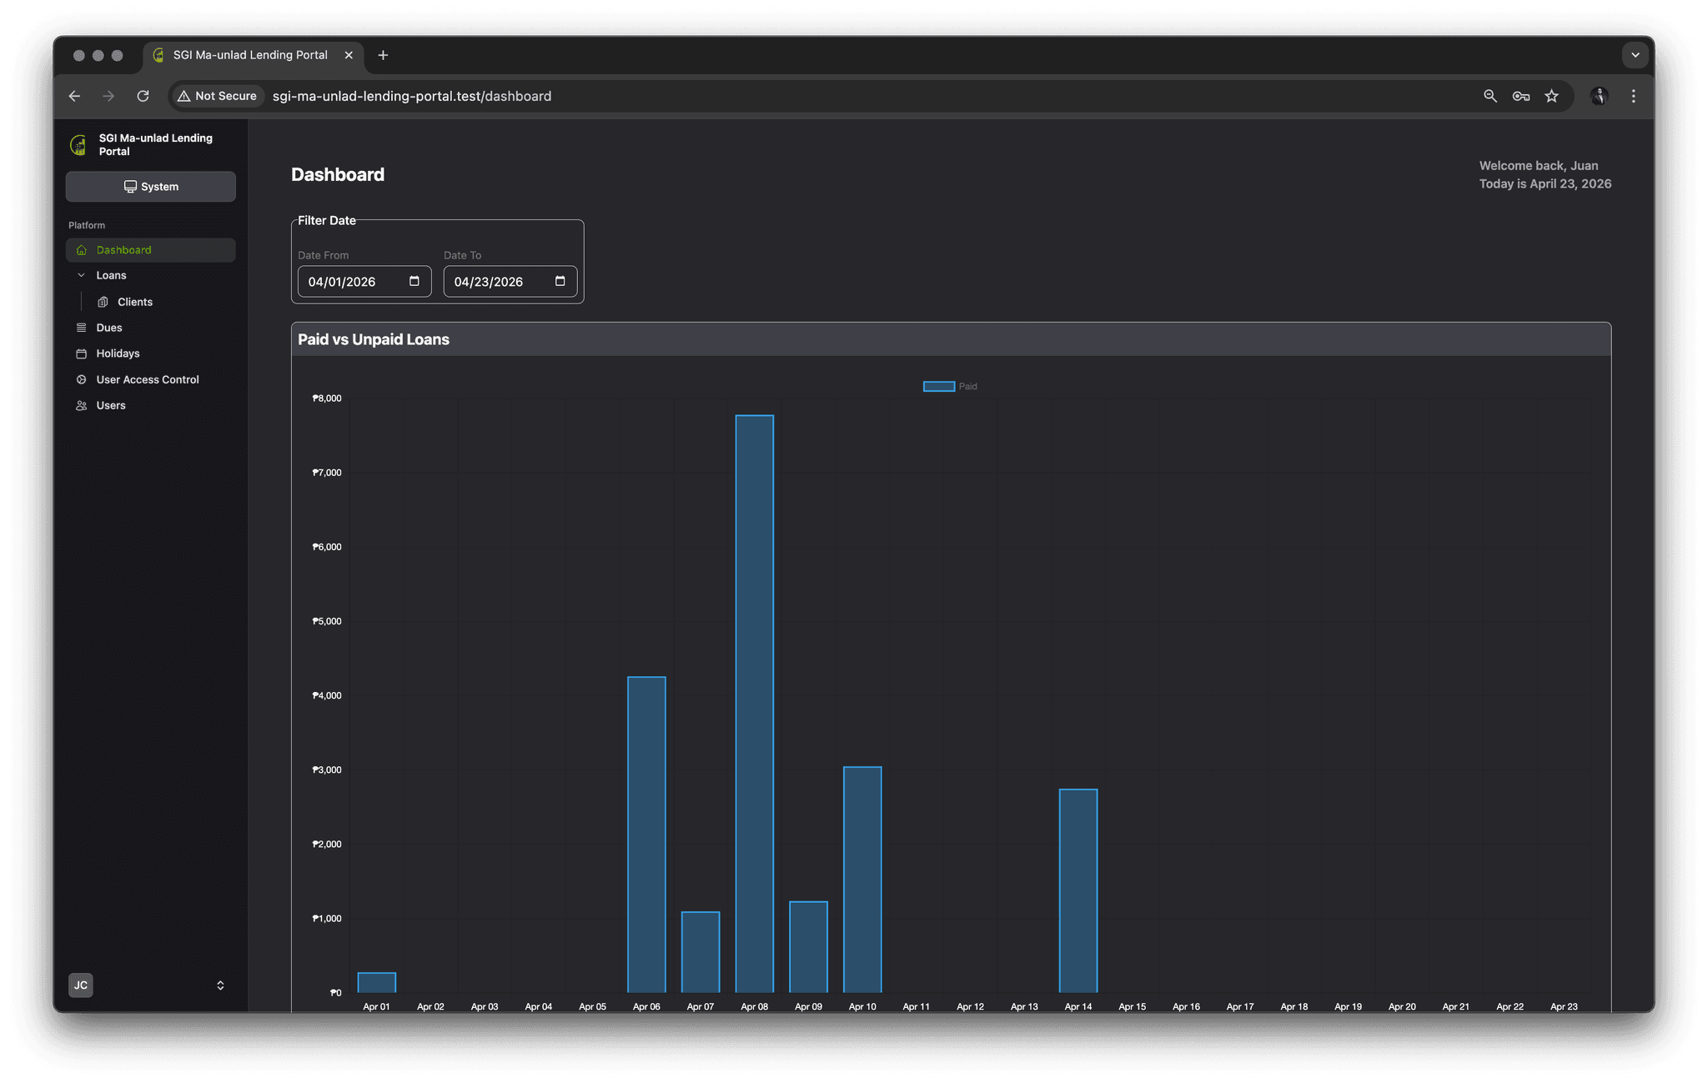The height and width of the screenshot is (1083, 1708).
Task: Click the Paid vs Unpaid Loans heading
Action: pyautogui.click(x=374, y=339)
